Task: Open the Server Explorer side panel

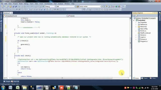Action: (1, 26)
